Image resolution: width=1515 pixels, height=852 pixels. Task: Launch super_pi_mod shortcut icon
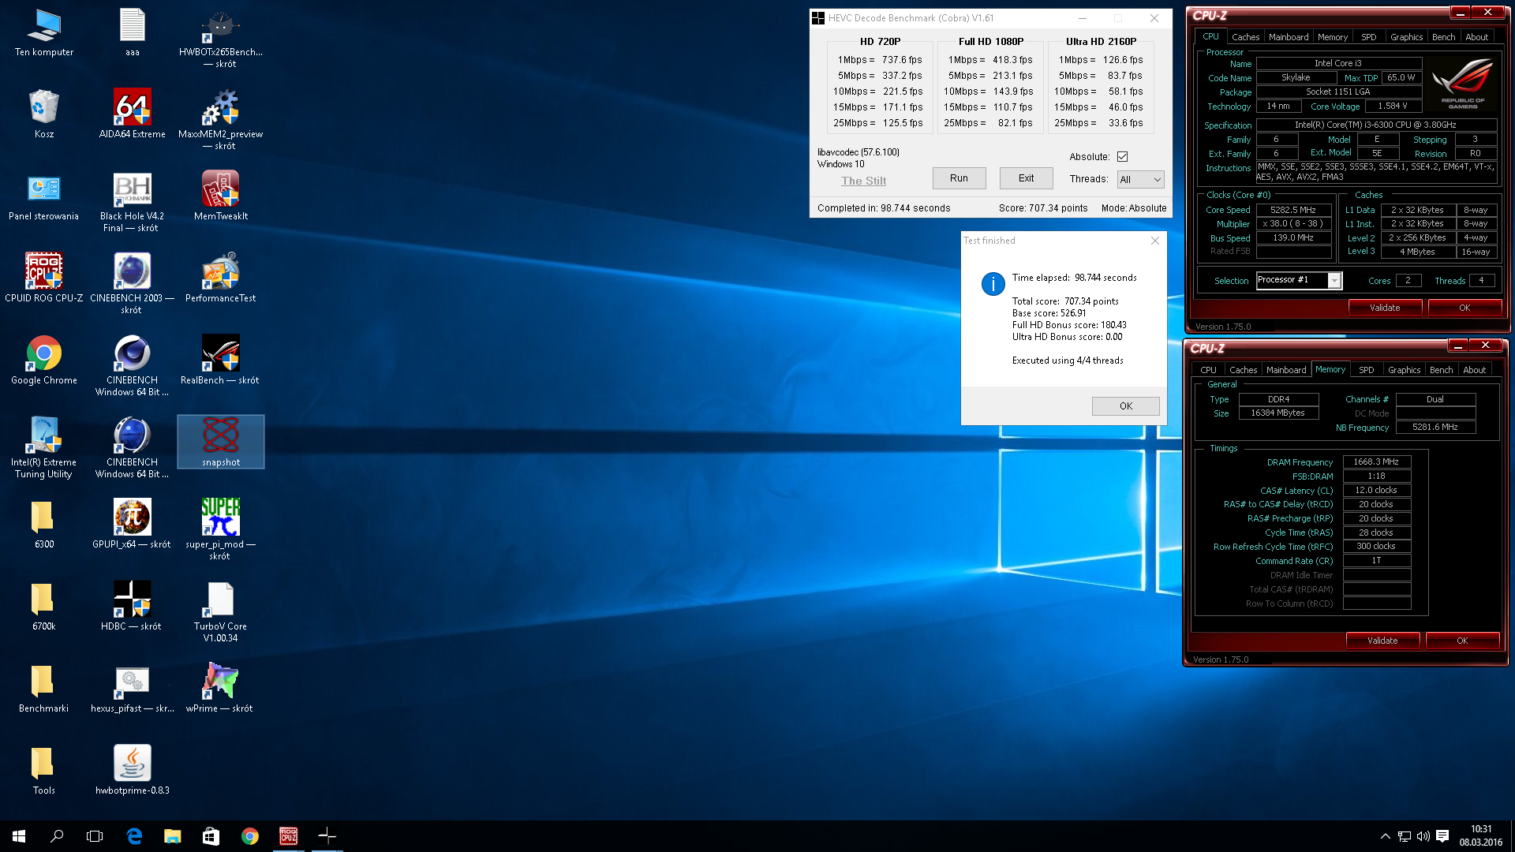coord(221,530)
